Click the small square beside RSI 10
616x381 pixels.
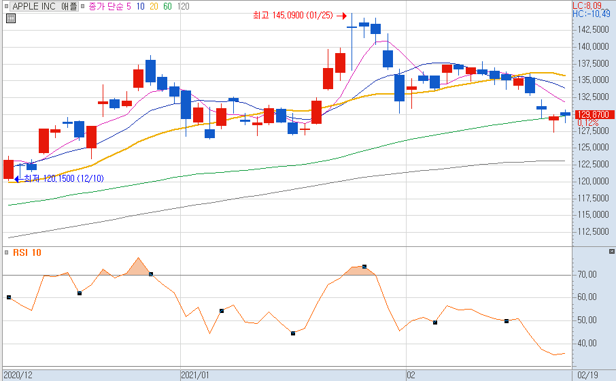click(6, 252)
